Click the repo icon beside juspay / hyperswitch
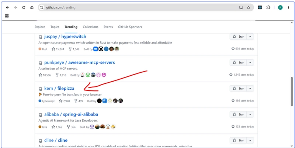This screenshot has height=148, width=295. (x=40, y=37)
